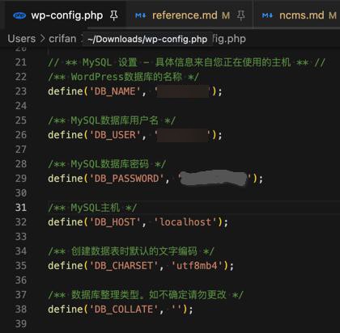This screenshot has width=340, height=333.
Task: Click the Markdown icon on ncms.md tab
Action: (267, 15)
